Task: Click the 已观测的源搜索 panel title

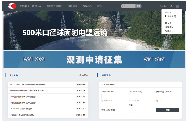Action: coord(108,84)
